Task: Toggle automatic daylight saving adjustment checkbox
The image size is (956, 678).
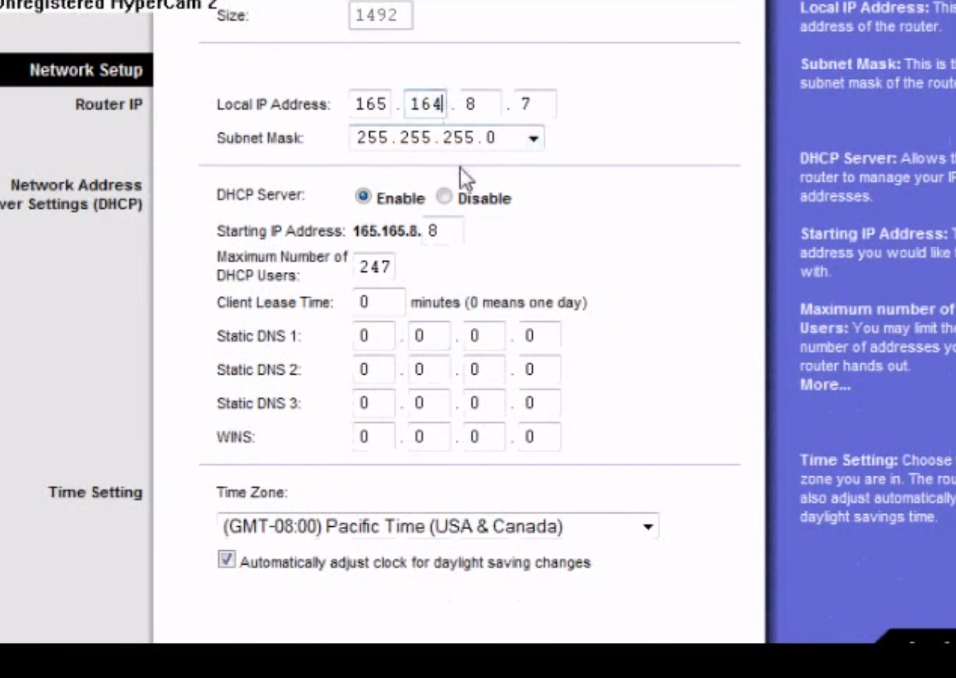Action: 226,560
